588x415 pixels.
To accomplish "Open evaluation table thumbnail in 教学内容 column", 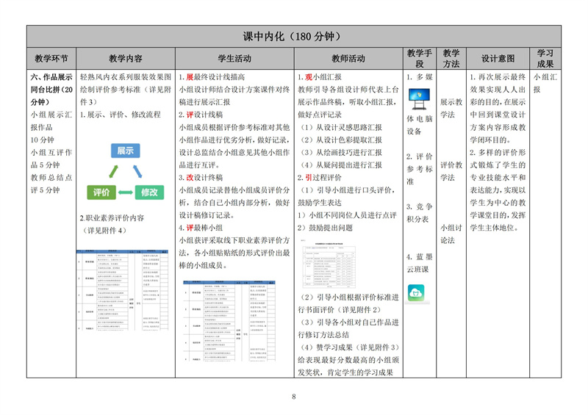I will tap(122, 290).
